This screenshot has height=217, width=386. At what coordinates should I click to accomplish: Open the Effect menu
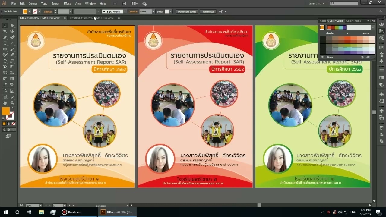click(67, 4)
